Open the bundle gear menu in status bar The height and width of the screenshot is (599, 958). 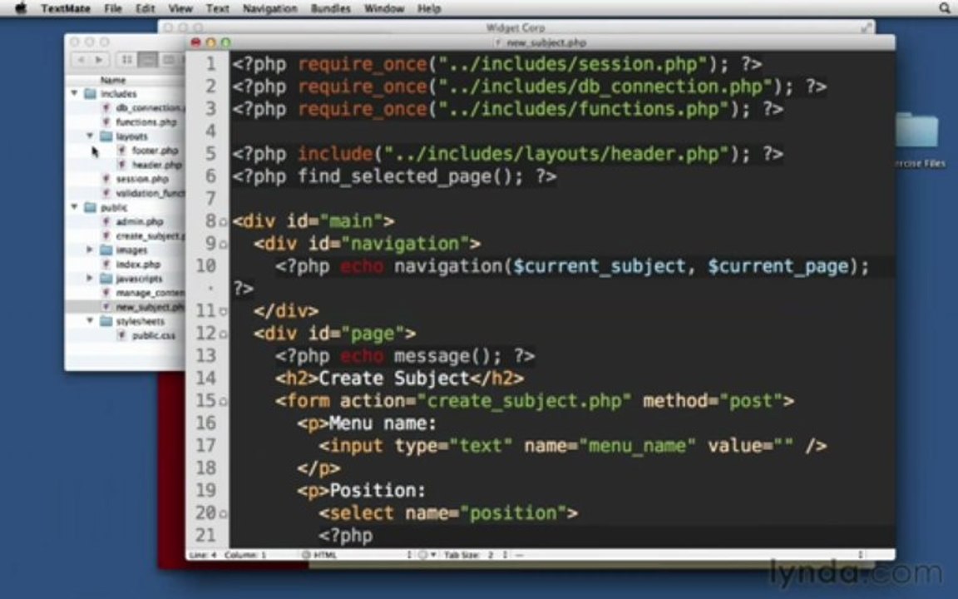427,555
